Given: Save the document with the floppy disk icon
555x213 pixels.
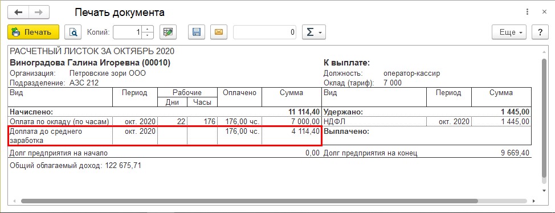Looking at the screenshot, I should pyautogui.click(x=197, y=32).
